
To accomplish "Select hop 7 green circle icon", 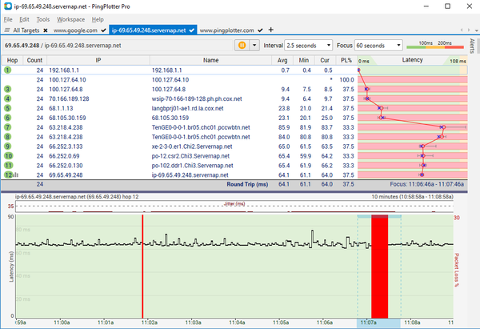I will [8, 127].
